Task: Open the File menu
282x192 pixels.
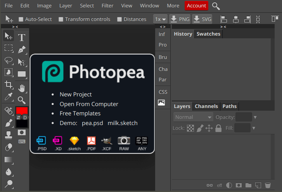Action: tap(9, 6)
